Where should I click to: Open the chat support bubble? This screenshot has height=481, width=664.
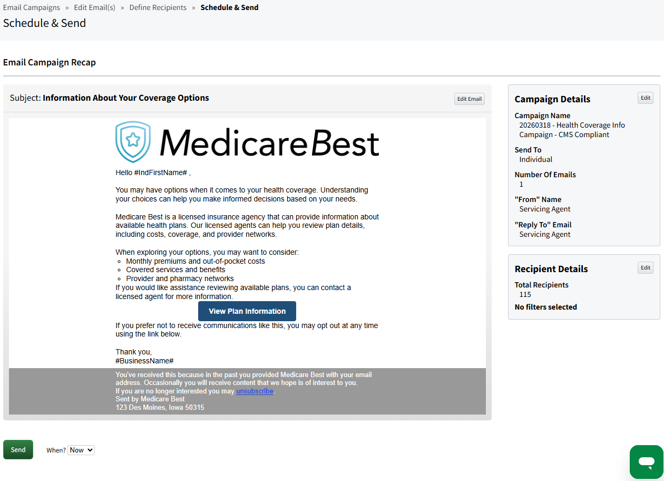(646, 462)
